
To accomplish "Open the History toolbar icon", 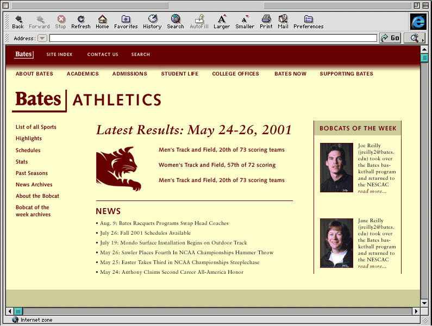I will point(152,22).
